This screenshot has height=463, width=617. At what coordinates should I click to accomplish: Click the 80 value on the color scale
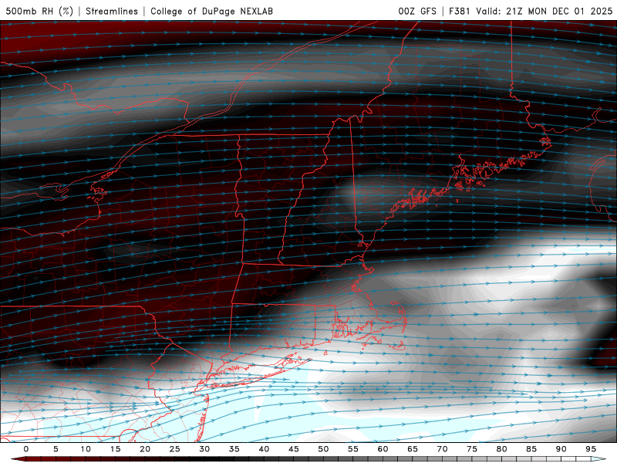coord(502,449)
